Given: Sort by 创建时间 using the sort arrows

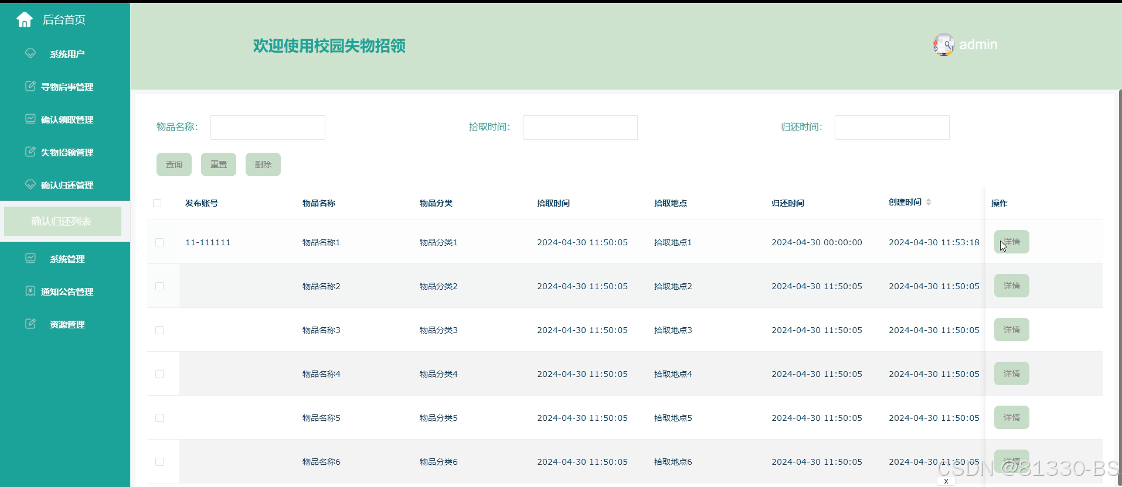Looking at the screenshot, I should tap(929, 202).
